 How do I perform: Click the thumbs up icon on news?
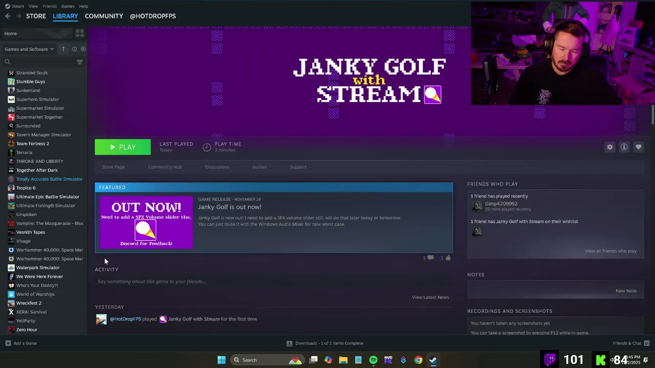448,258
